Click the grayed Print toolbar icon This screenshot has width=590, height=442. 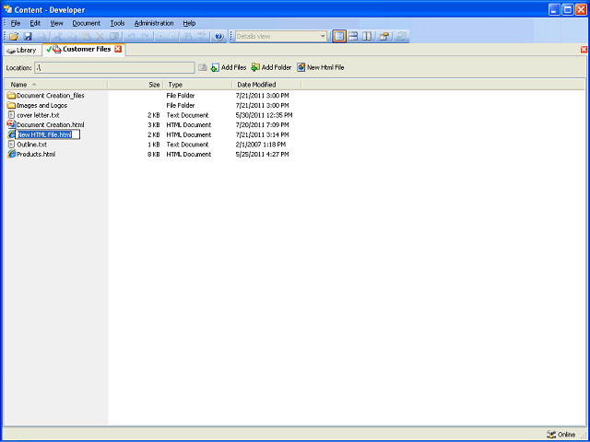point(41,37)
